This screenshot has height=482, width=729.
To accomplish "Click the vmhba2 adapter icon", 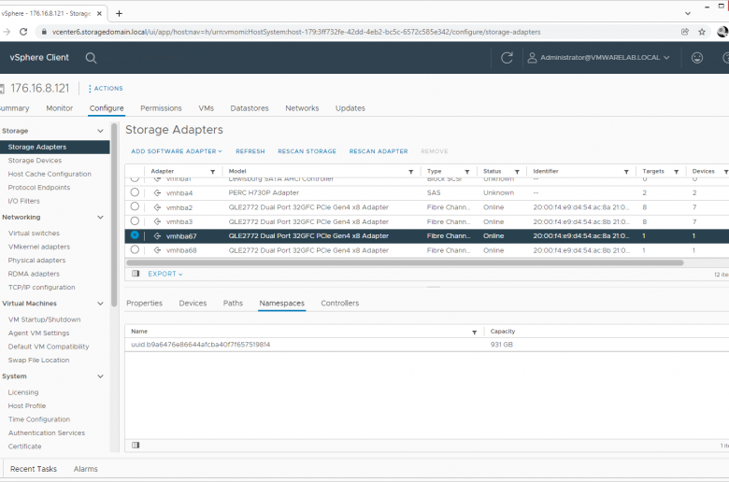I will point(158,207).
